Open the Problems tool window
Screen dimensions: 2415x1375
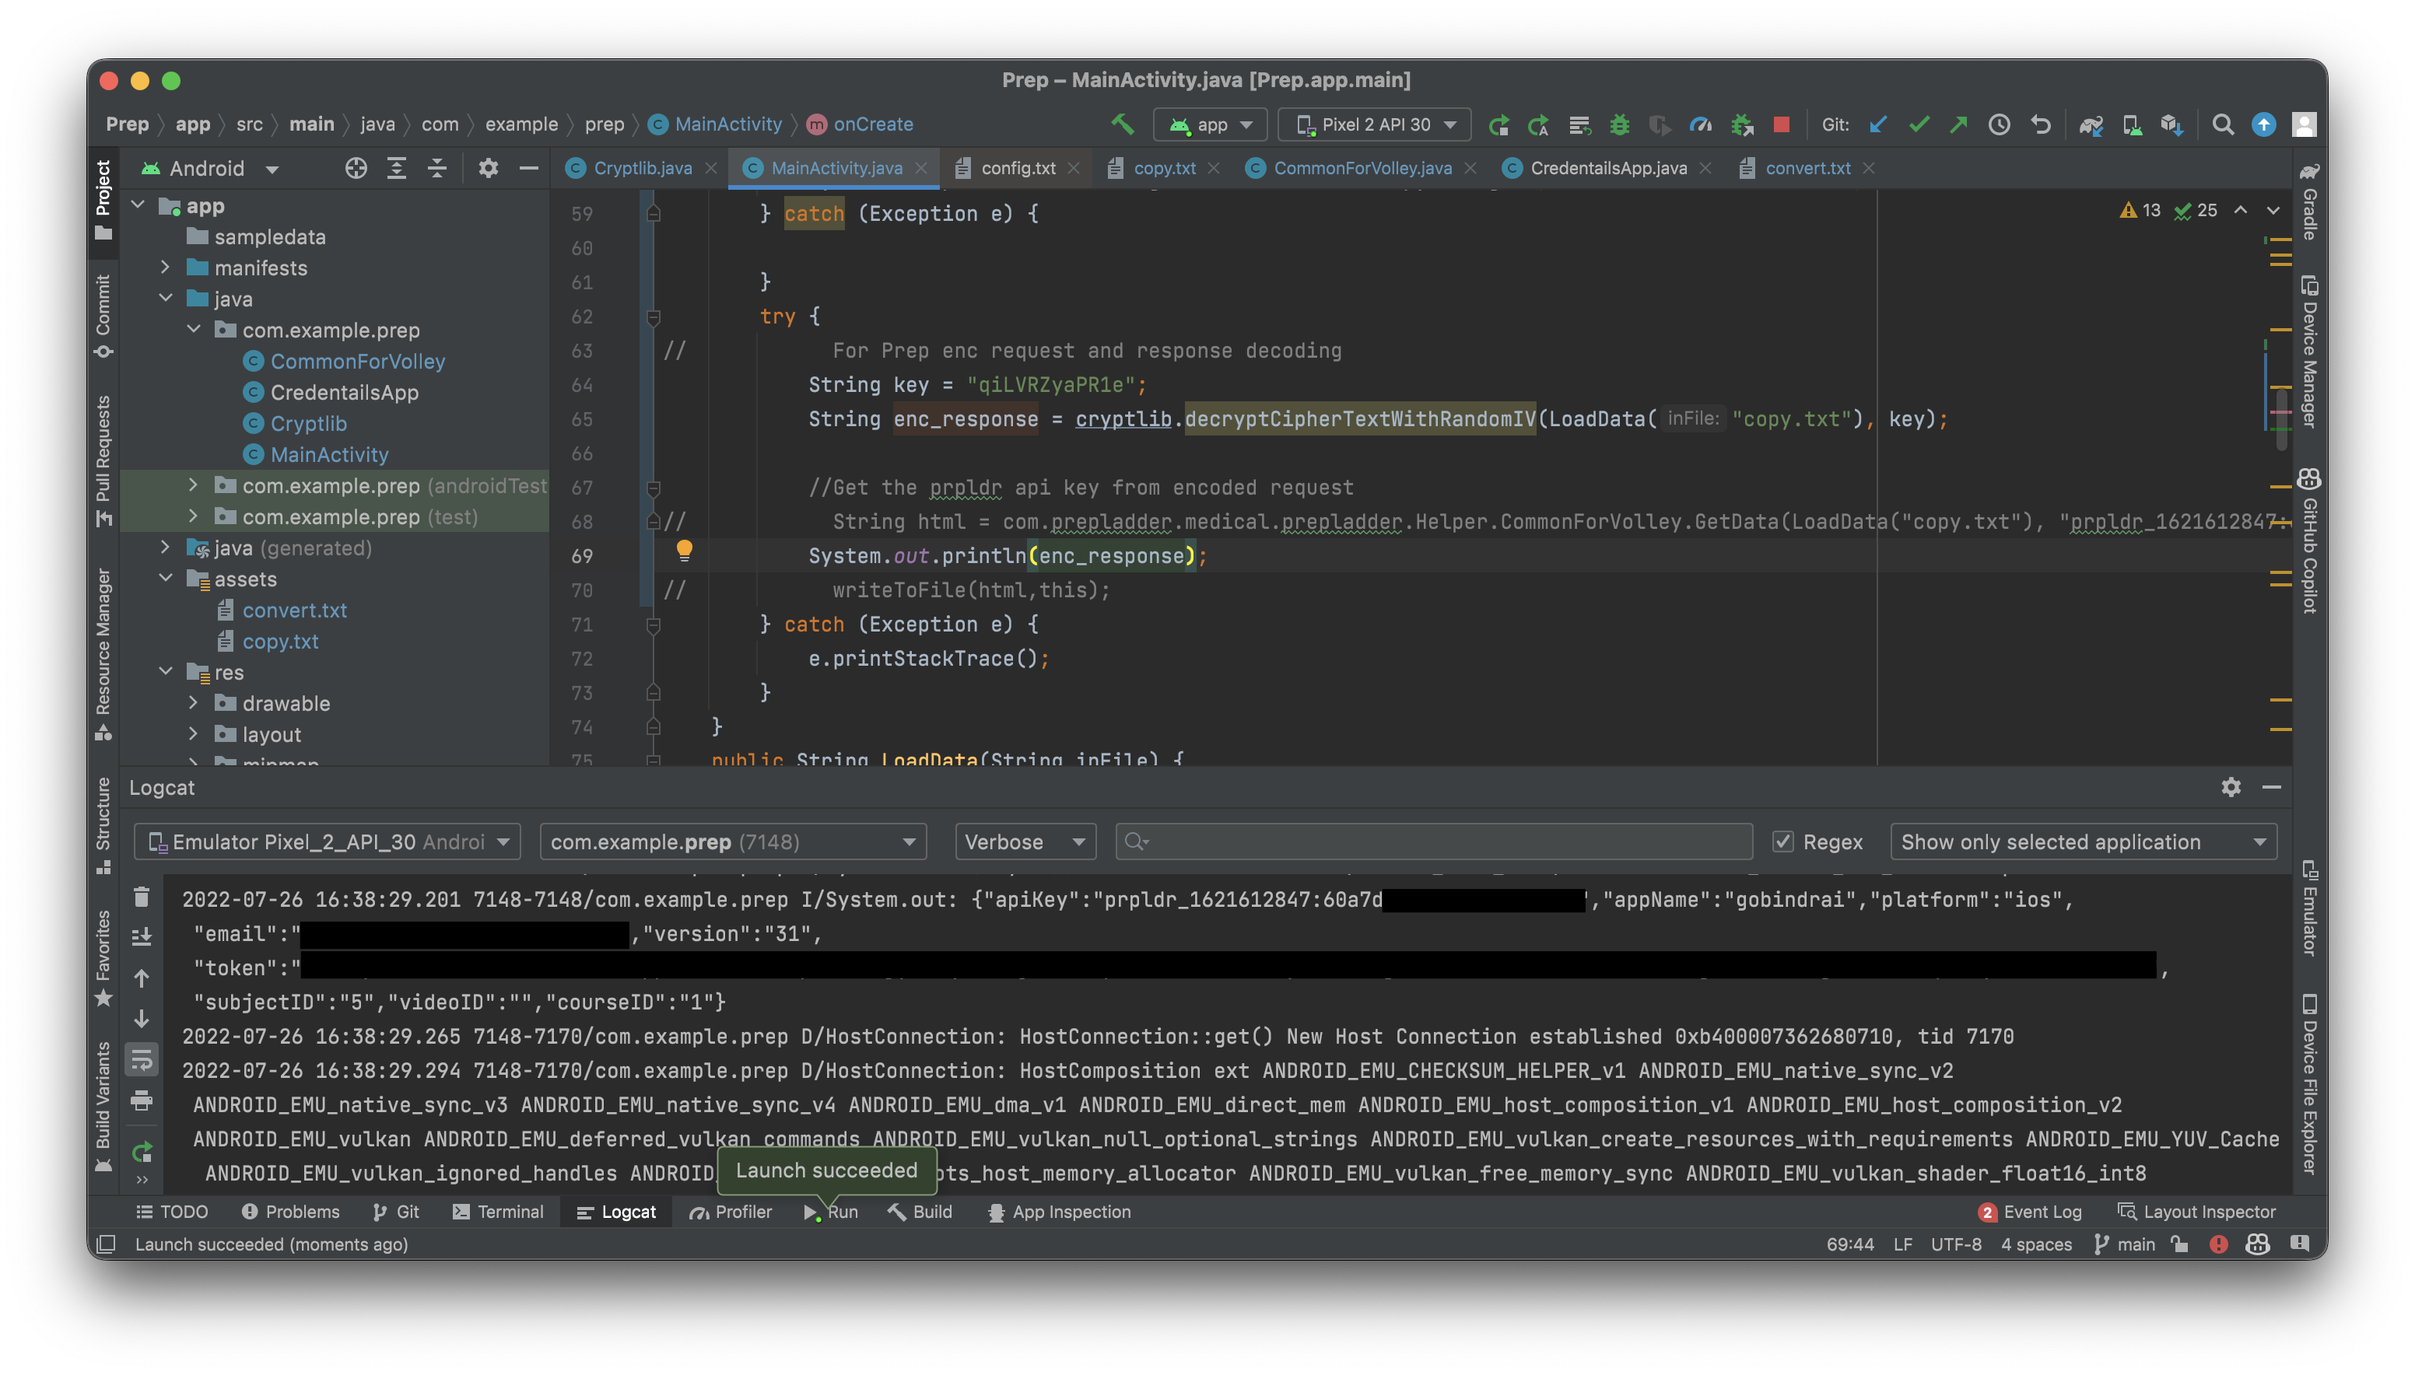click(x=290, y=1212)
